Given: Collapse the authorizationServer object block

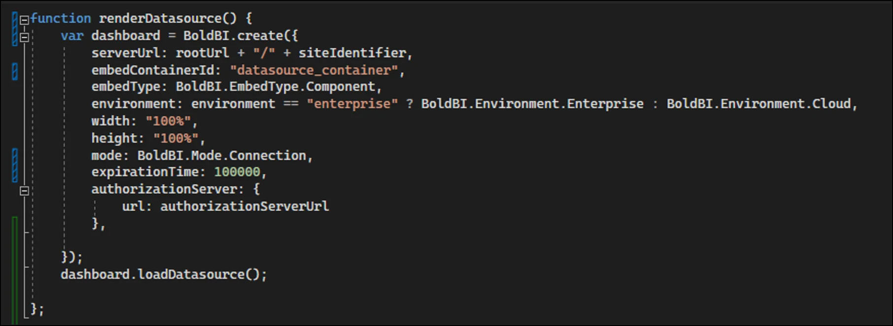Looking at the screenshot, I should point(24,191).
